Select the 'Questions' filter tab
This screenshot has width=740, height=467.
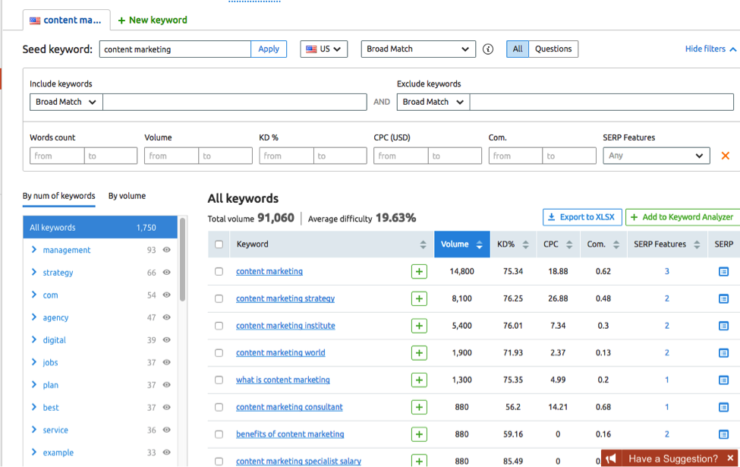tap(553, 49)
